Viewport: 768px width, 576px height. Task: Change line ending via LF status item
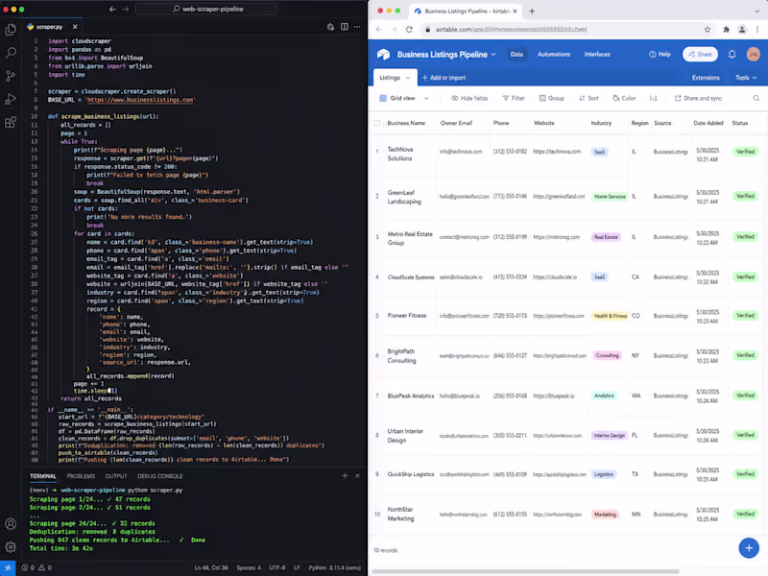pos(297,567)
